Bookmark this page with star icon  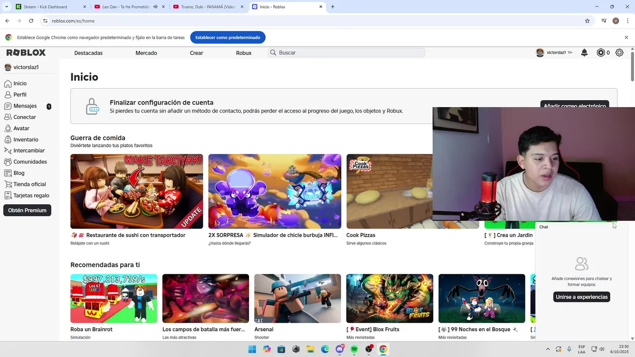coord(587,21)
